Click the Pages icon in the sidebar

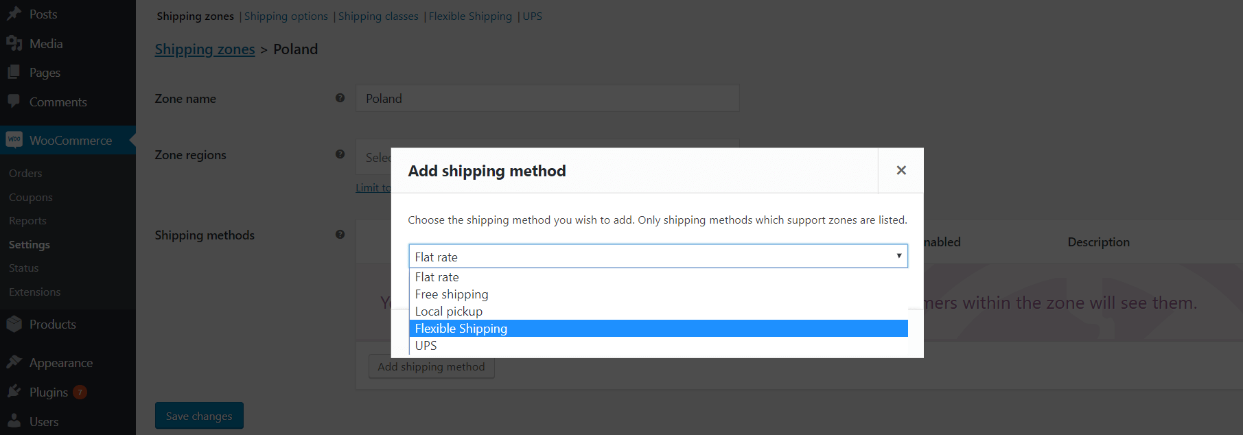(x=14, y=72)
